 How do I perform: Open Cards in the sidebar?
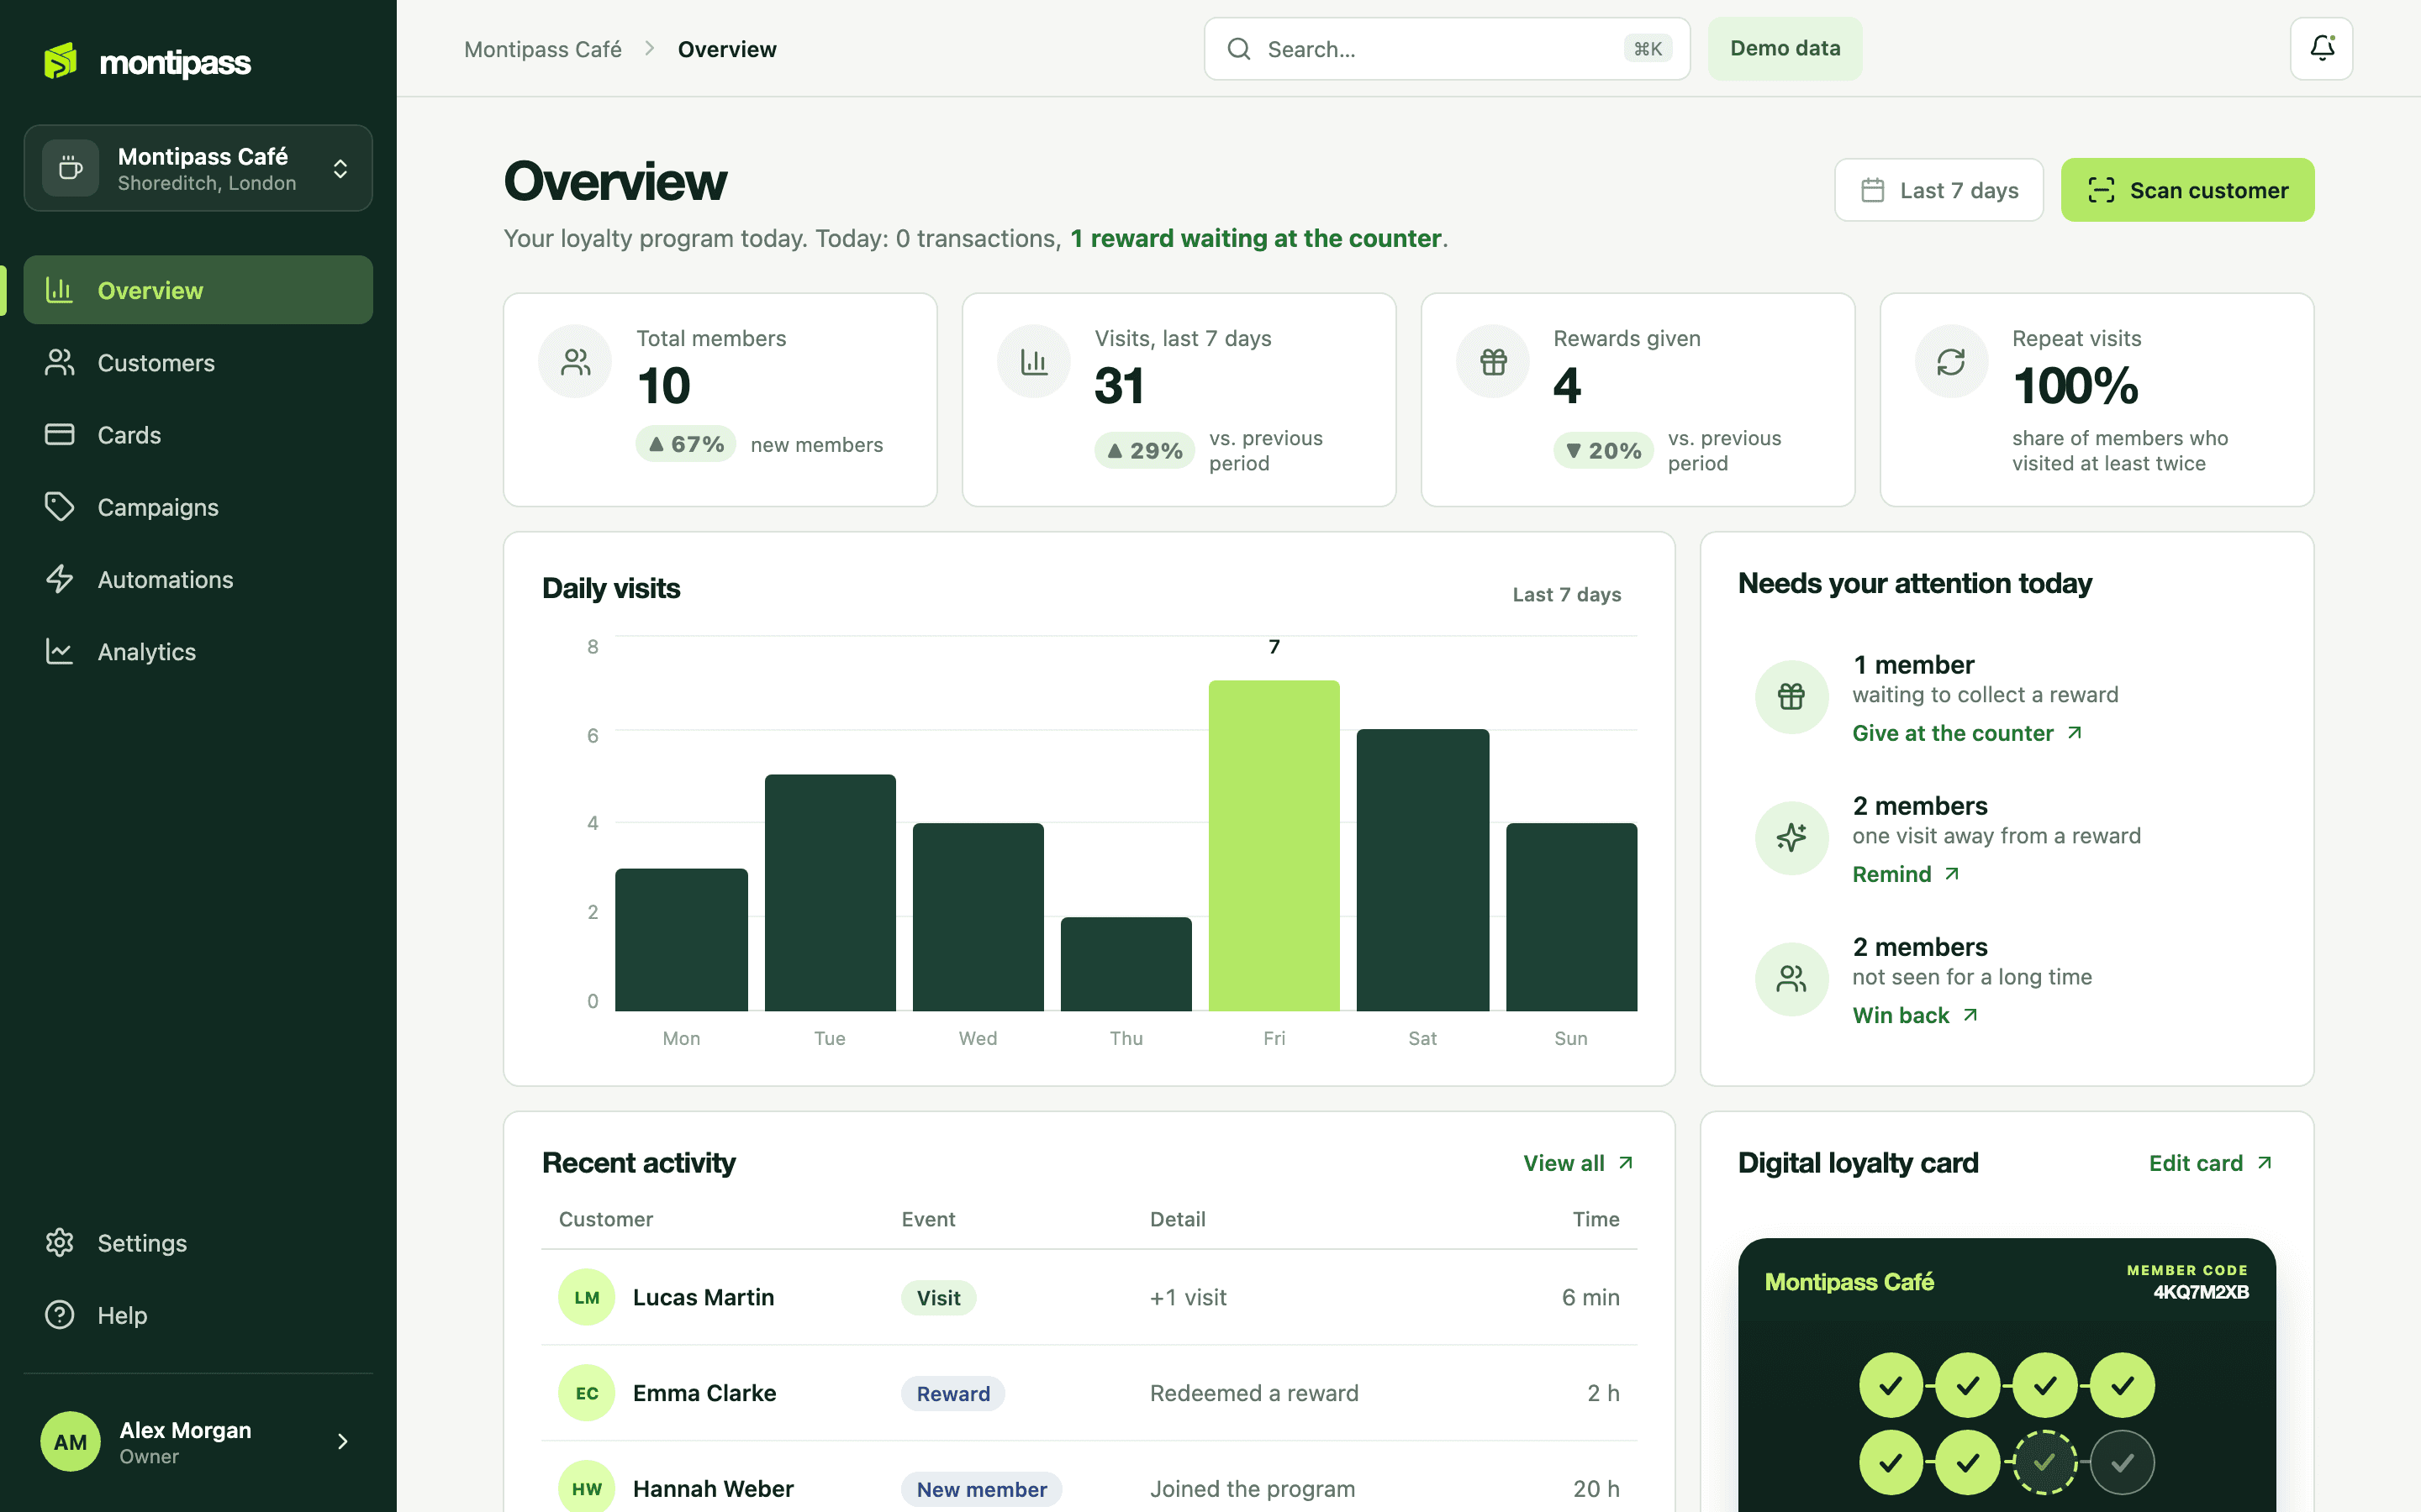198,434
